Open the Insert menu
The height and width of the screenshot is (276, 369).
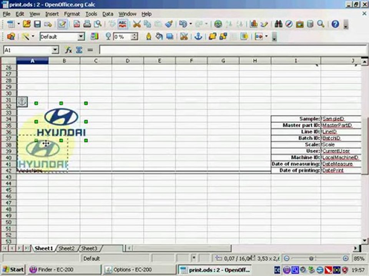(52, 14)
